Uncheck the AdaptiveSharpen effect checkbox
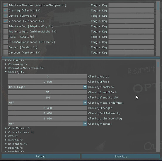The height and width of the screenshot is (161, 162). [6, 5]
